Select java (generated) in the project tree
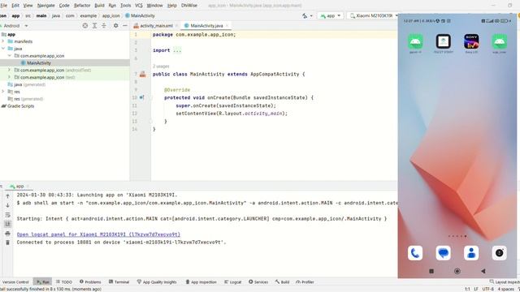The width and height of the screenshot is (520, 292). coord(29,84)
